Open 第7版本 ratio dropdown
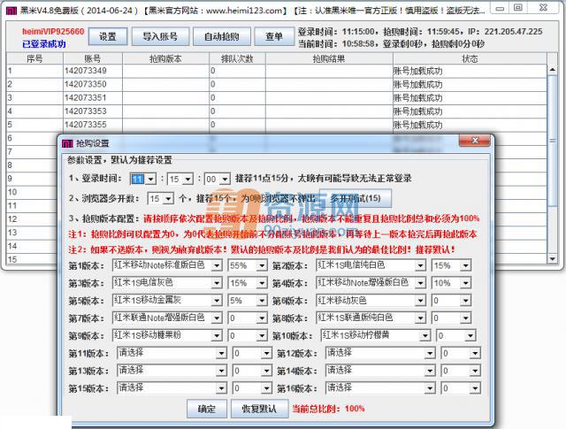Image resolution: width=566 pixels, height=429 pixels. point(248,318)
